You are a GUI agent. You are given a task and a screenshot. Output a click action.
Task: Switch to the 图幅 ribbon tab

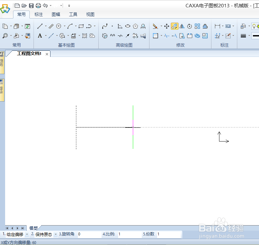[56, 15]
